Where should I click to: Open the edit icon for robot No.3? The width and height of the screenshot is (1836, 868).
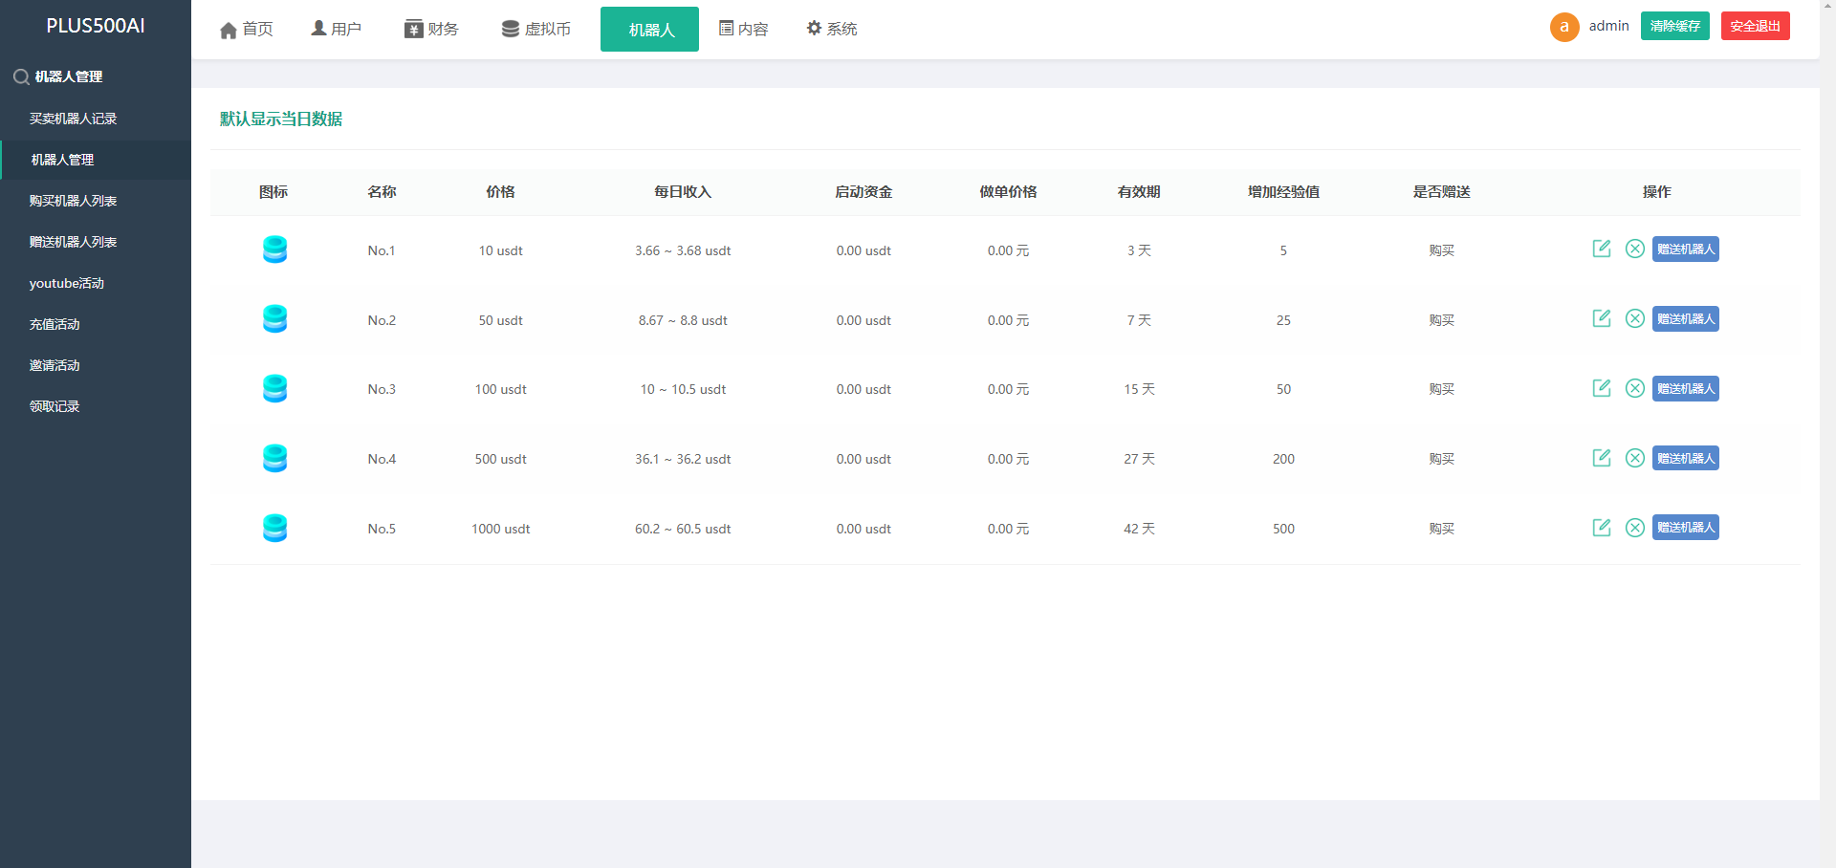point(1602,388)
